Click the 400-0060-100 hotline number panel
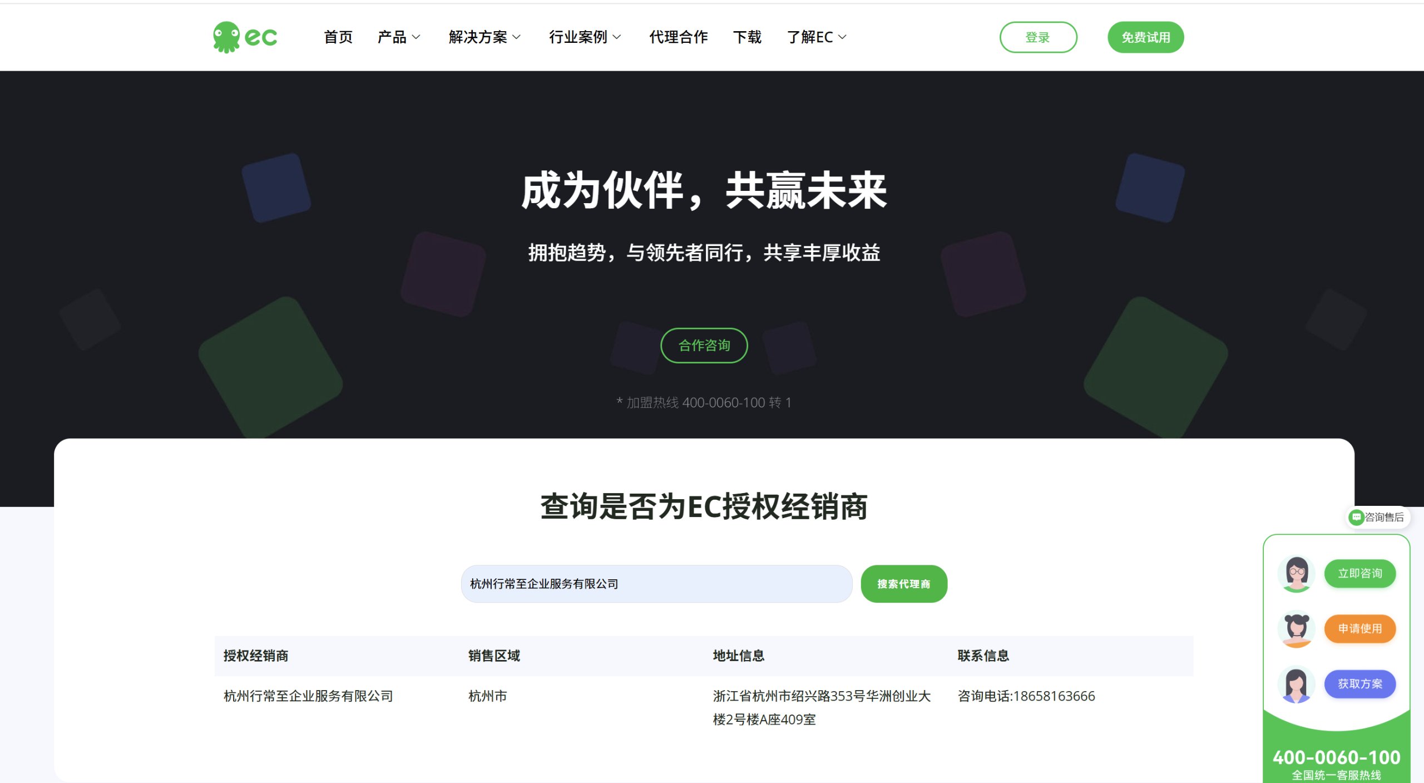1424x783 pixels. coord(1336,758)
